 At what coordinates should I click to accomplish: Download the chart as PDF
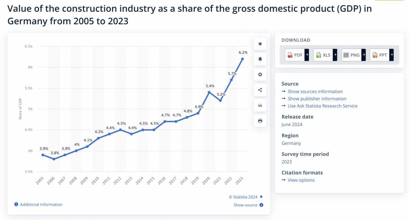pyautogui.click(x=295, y=55)
